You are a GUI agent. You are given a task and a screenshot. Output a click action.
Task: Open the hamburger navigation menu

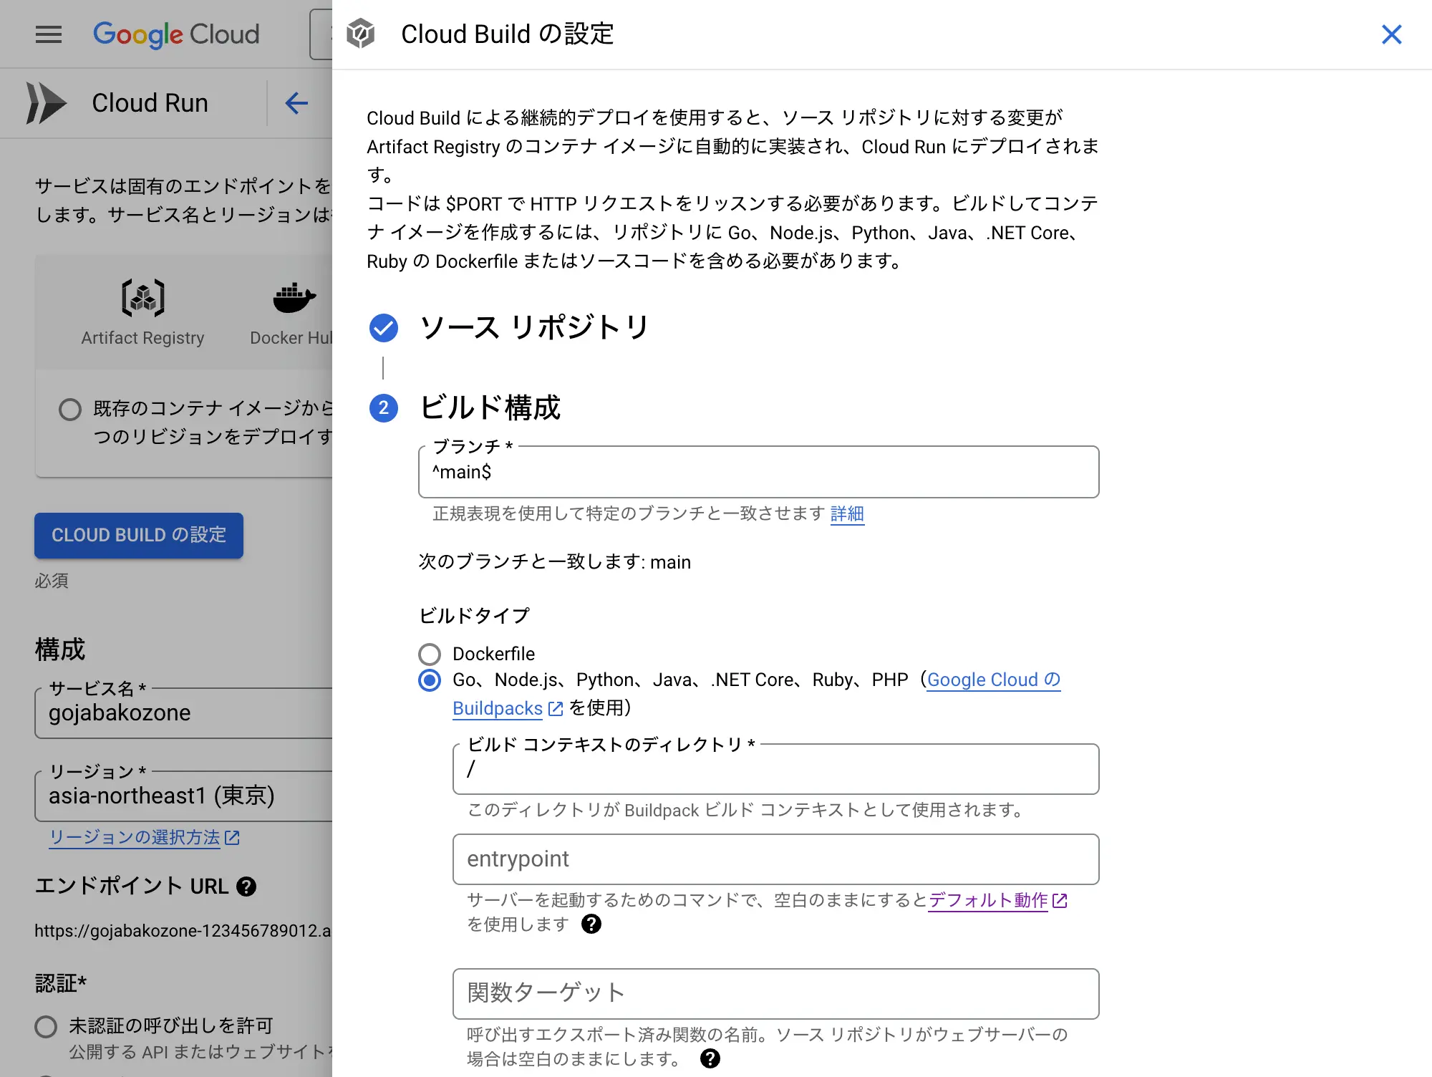pyautogui.click(x=49, y=34)
